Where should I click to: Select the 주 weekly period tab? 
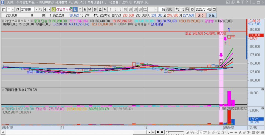[x=80, y=9]
